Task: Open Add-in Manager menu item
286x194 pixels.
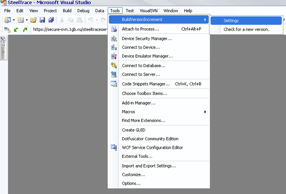Action: click(x=159, y=103)
